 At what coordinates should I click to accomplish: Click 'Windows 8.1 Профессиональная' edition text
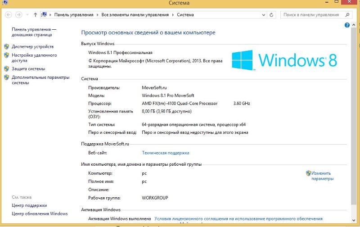tap(120, 53)
